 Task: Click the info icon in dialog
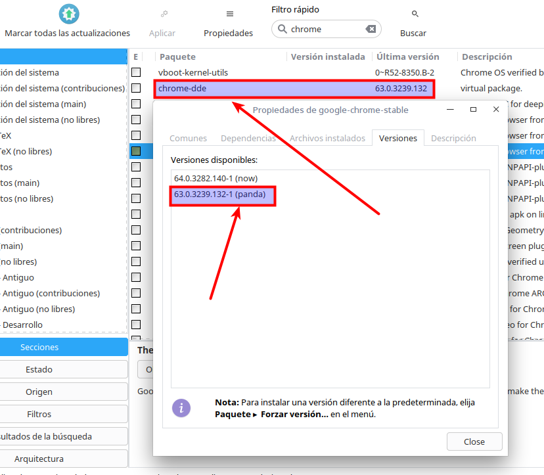point(181,408)
